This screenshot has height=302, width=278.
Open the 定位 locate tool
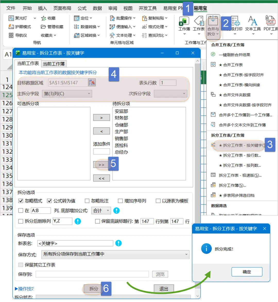point(83,18)
